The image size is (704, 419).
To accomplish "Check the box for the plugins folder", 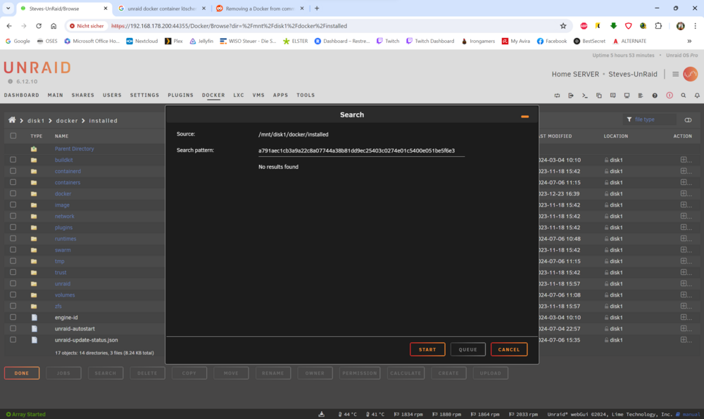I will 13,227.
